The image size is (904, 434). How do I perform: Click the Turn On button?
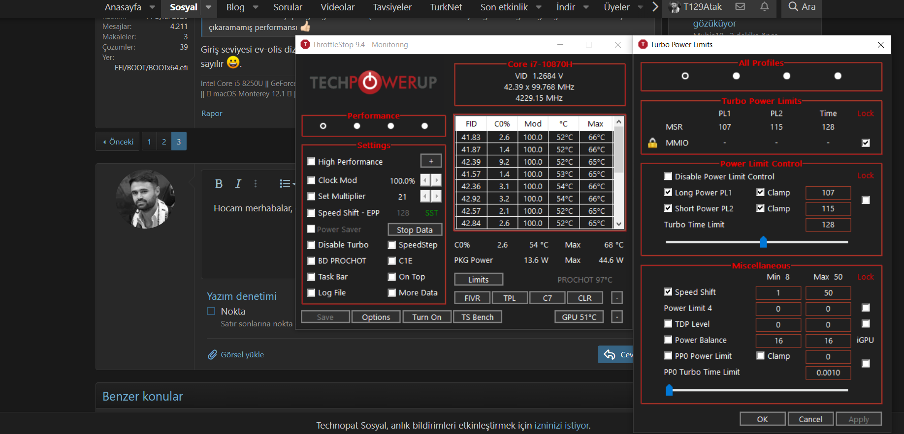(x=427, y=317)
